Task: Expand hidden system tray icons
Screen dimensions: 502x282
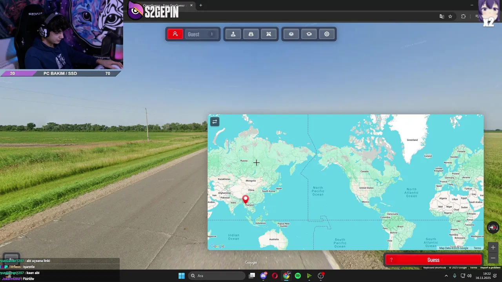Action: 446,276
